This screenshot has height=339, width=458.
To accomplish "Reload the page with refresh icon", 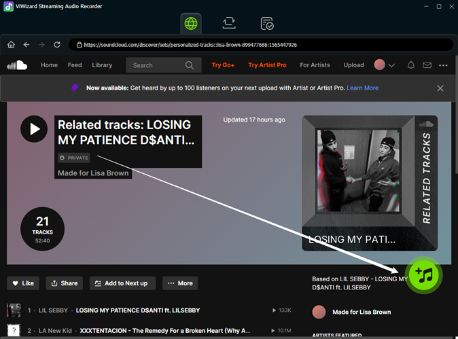I will click(56, 45).
